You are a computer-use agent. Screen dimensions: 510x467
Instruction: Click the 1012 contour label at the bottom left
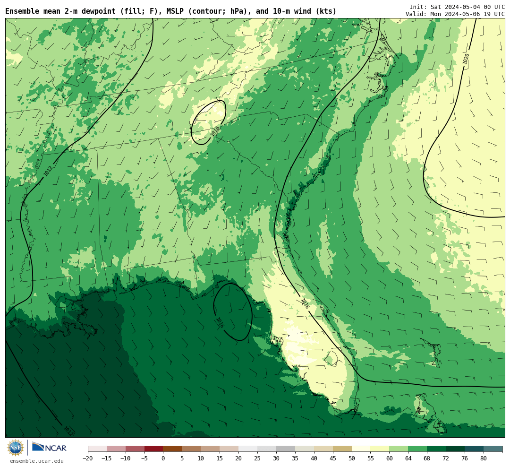pos(68,431)
